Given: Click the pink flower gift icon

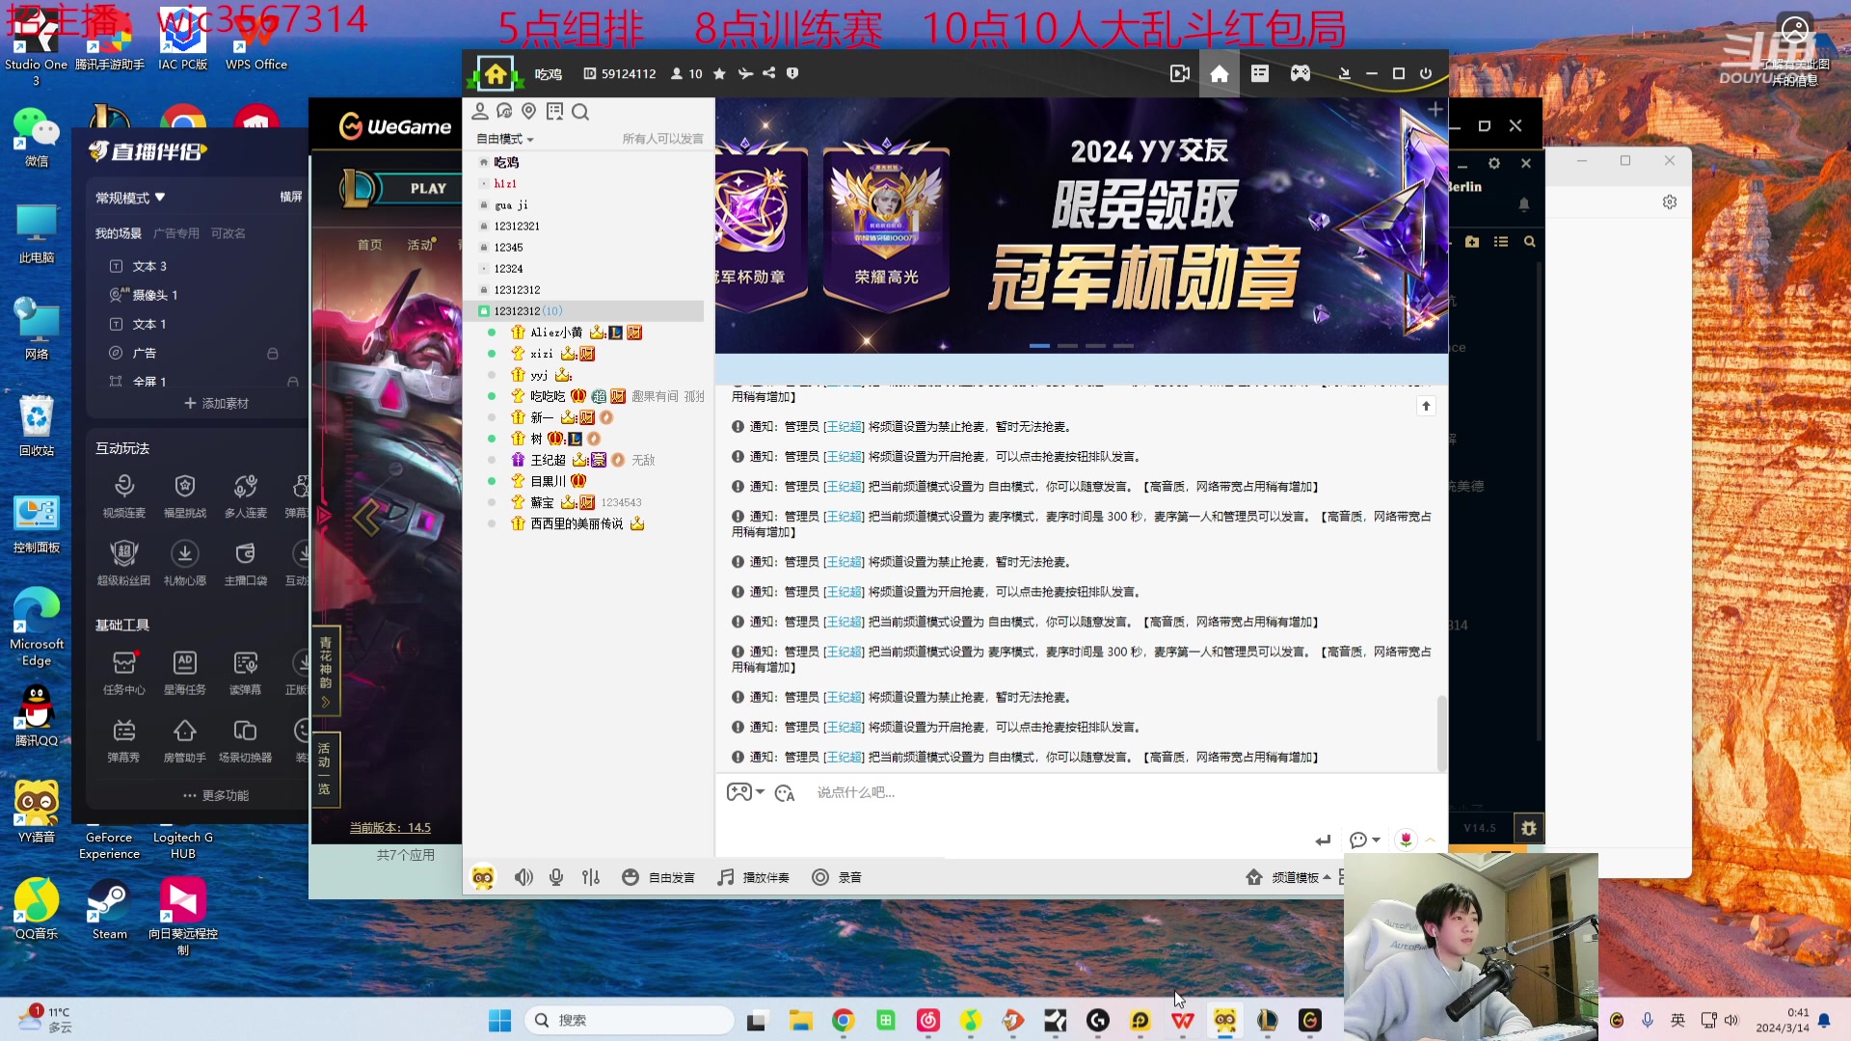Looking at the screenshot, I should point(1406,840).
